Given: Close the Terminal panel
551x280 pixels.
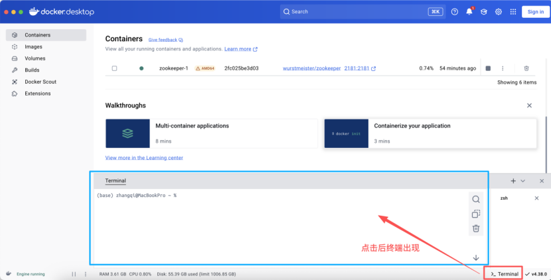Looking at the screenshot, I should 542,181.
